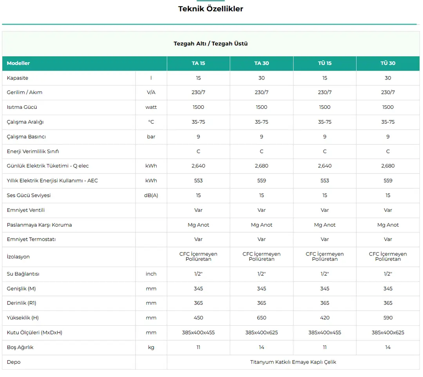Select the Kutu Ölçüleri (MxDxH) row label
This screenshot has height=377, width=423.
click(x=34, y=332)
